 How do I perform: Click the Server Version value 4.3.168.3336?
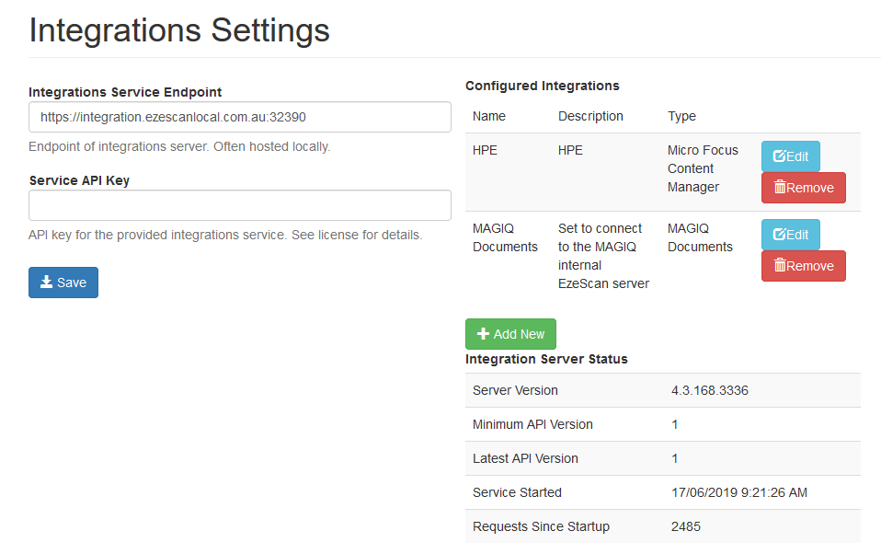709,390
